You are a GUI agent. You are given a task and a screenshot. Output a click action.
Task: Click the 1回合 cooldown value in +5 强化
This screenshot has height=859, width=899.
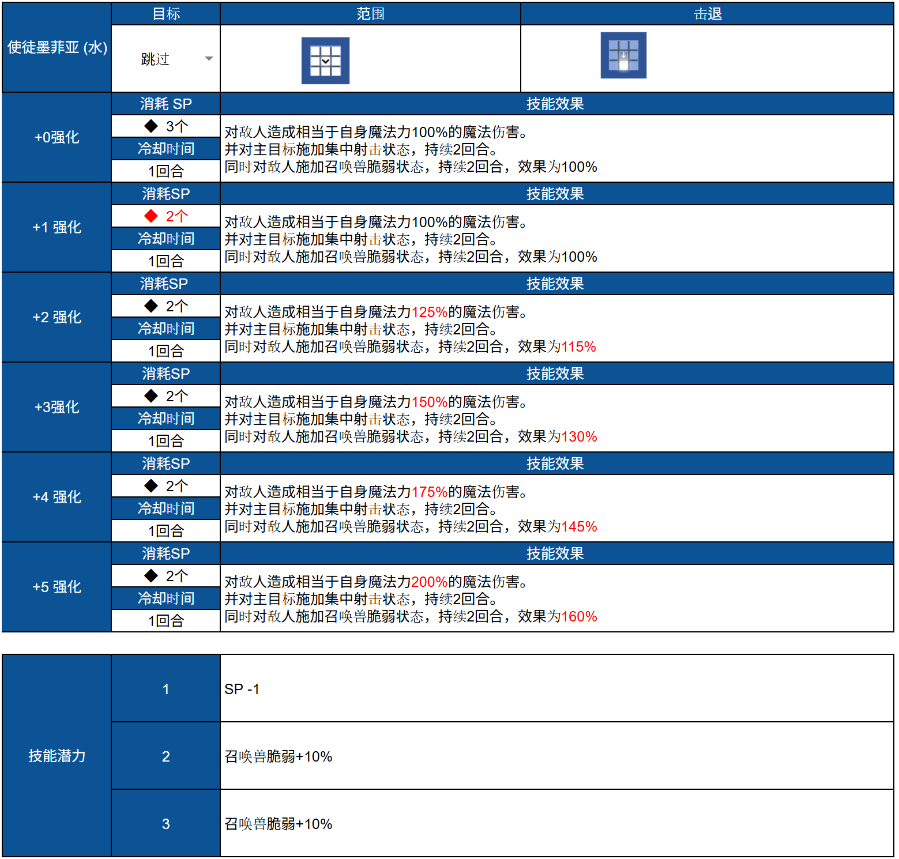166,621
